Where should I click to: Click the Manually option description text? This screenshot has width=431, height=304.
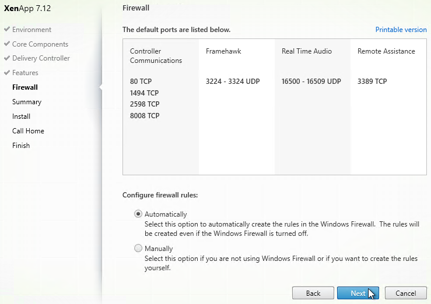pyautogui.click(x=281, y=263)
